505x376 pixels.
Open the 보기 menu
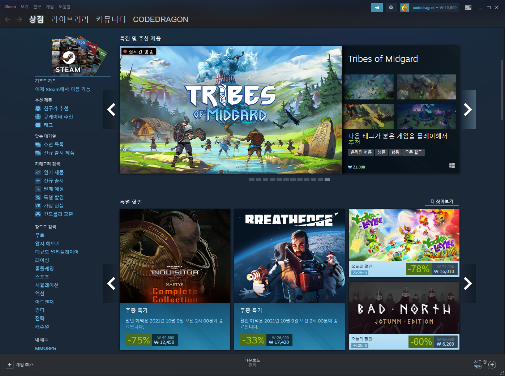point(25,7)
